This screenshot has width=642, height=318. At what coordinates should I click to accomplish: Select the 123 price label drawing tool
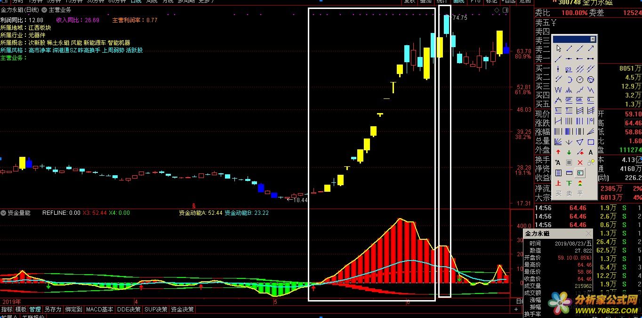(569, 69)
